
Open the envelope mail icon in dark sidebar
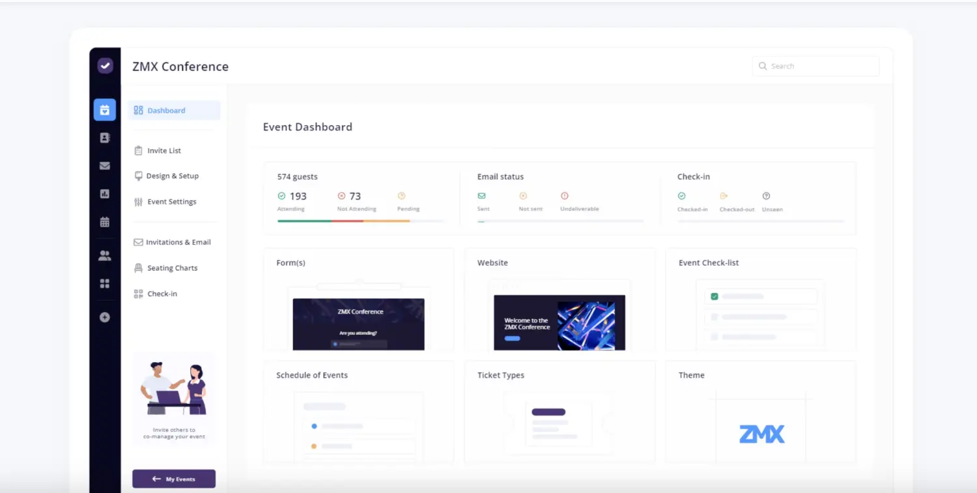105,166
